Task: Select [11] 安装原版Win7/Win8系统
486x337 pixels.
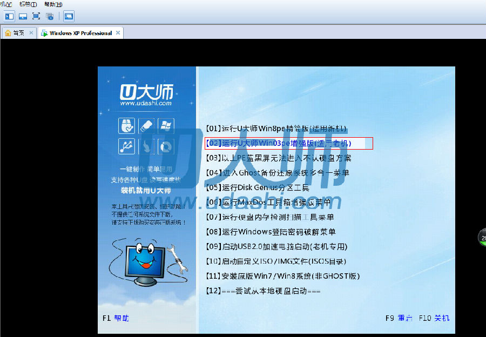Action: pos(282,276)
